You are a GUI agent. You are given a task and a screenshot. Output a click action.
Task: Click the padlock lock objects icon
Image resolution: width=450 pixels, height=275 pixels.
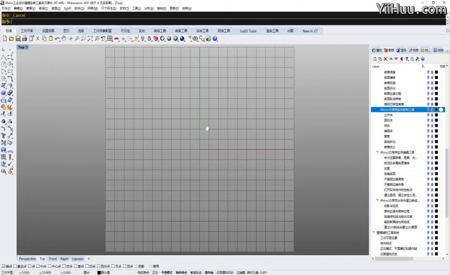click(x=149, y=39)
